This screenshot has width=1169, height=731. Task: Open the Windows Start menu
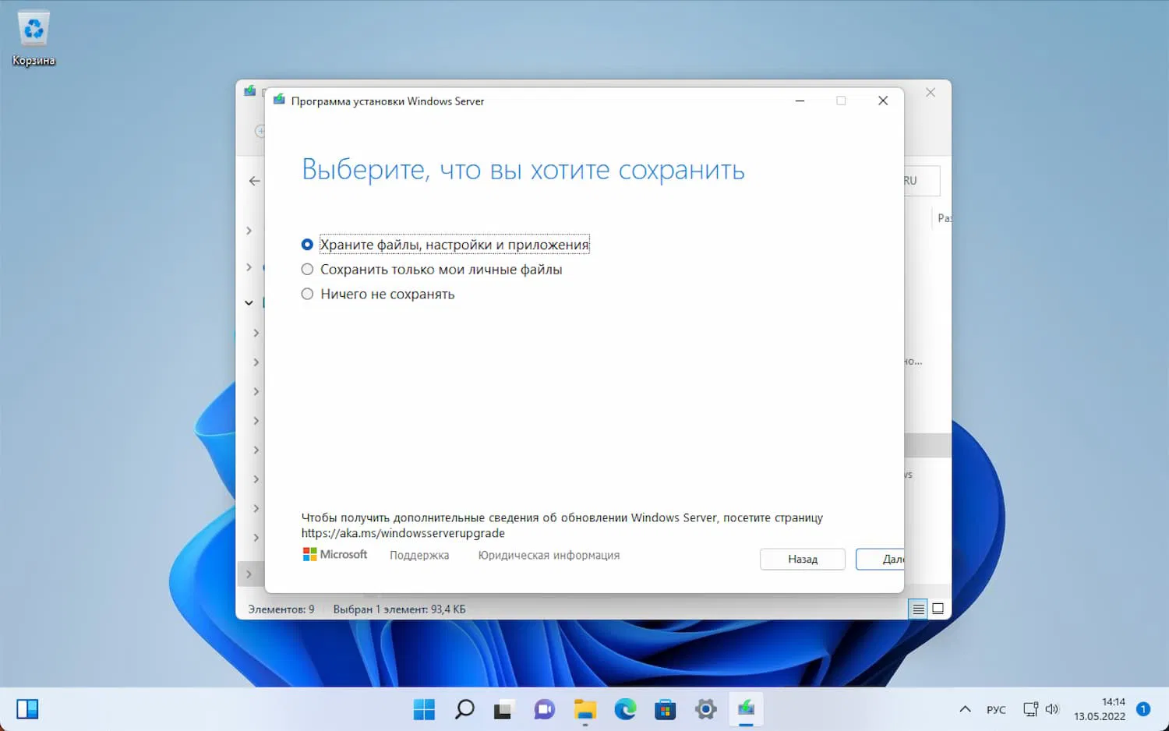(424, 709)
